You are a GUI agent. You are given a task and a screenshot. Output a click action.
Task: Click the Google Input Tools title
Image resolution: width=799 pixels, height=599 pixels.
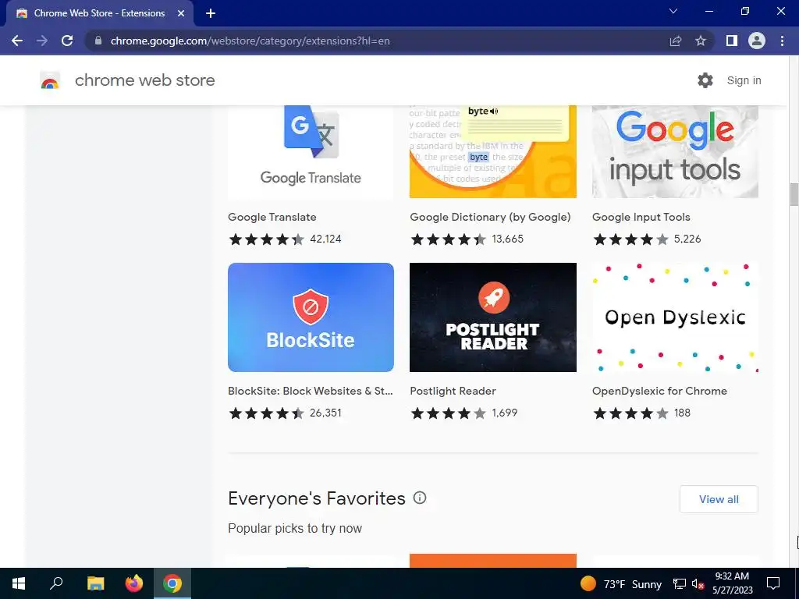(641, 217)
